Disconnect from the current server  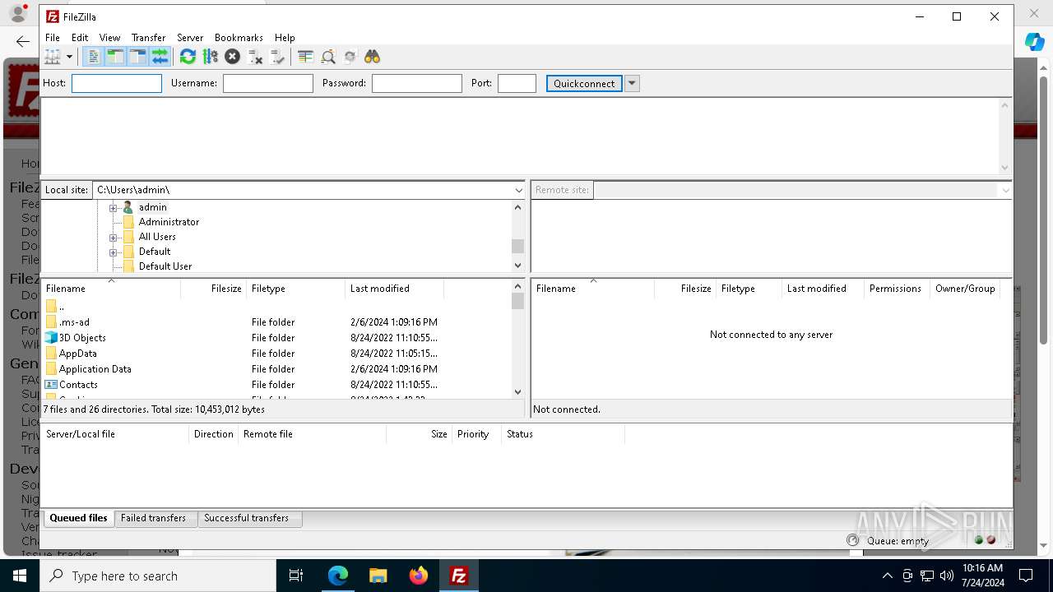255,57
